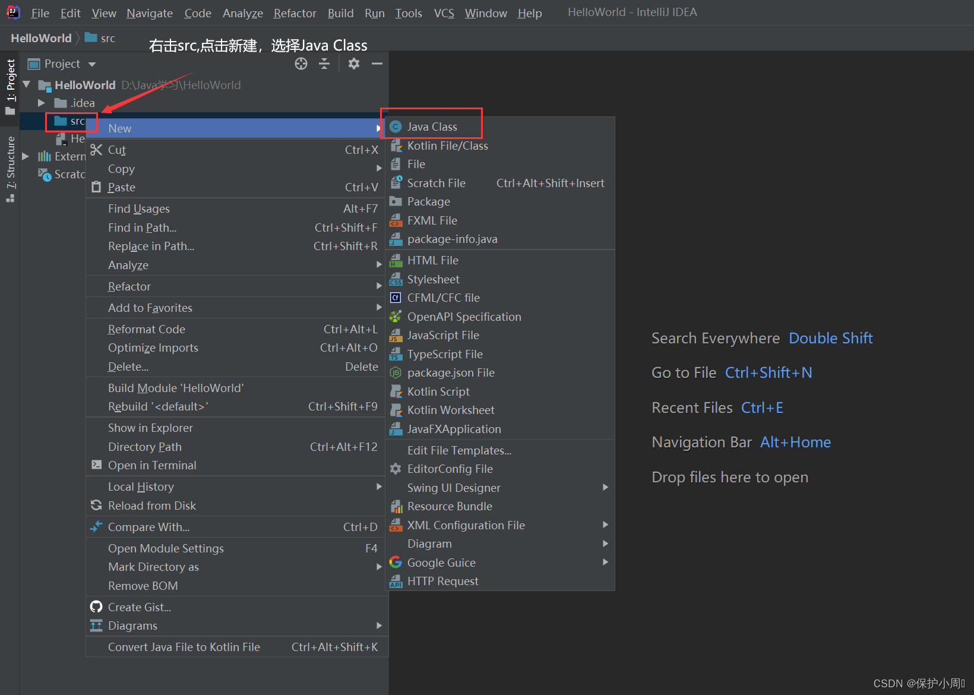Select the src folder in project tree
Image resolution: width=974 pixels, height=695 pixels.
pyautogui.click(x=69, y=121)
